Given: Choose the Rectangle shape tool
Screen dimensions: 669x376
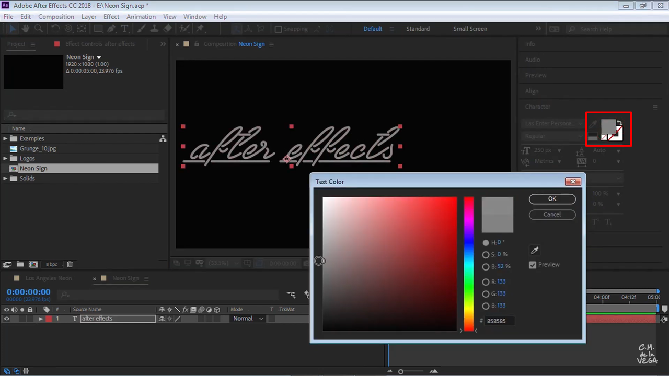Looking at the screenshot, I should point(98,29).
